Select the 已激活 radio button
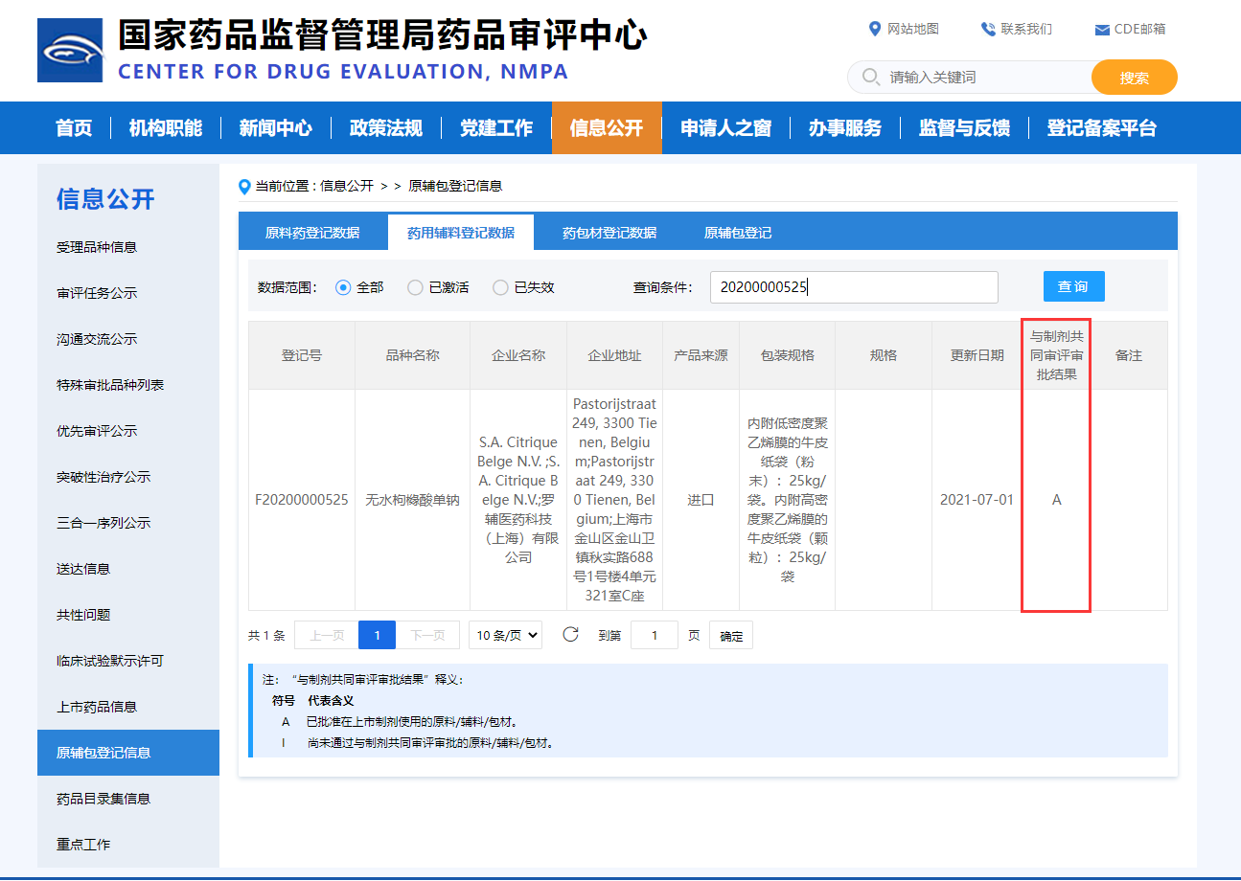This screenshot has width=1241, height=881. [x=414, y=286]
